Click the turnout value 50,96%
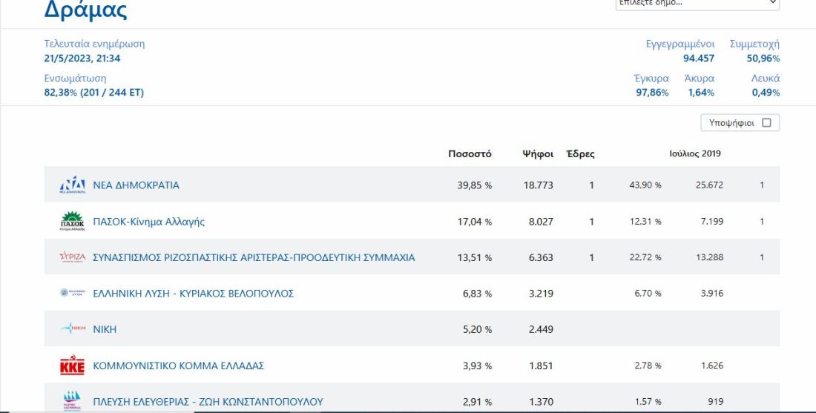This screenshot has height=413, width=816. tap(763, 59)
